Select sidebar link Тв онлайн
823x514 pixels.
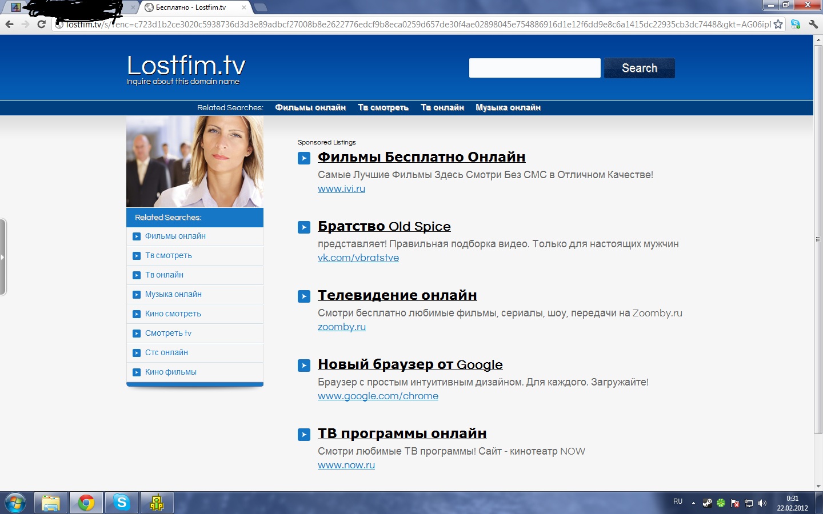(164, 275)
